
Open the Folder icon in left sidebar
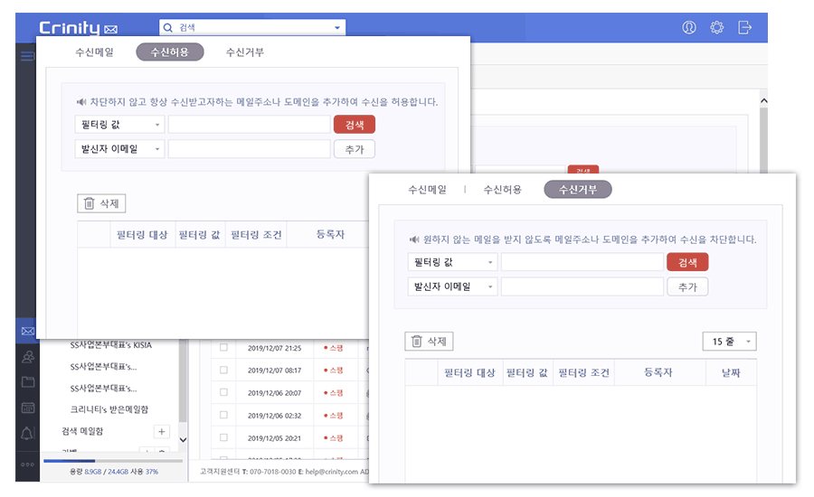point(27,382)
